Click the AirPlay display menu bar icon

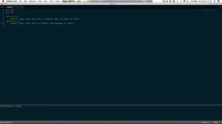(x=174, y=1)
